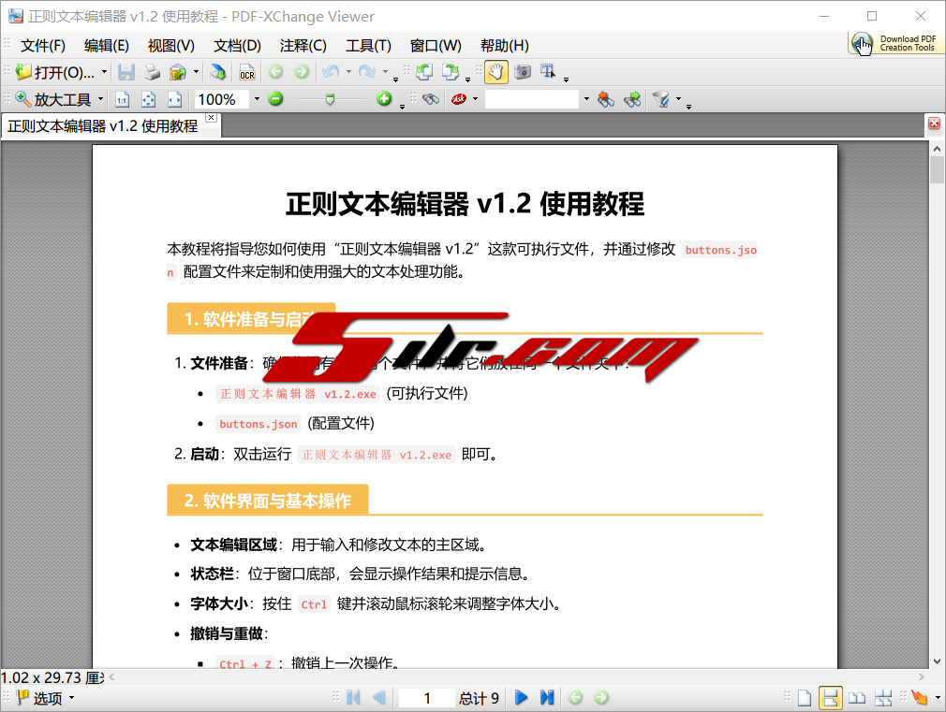Open the 文件(F) menu
The width and height of the screenshot is (946, 712).
point(43,45)
